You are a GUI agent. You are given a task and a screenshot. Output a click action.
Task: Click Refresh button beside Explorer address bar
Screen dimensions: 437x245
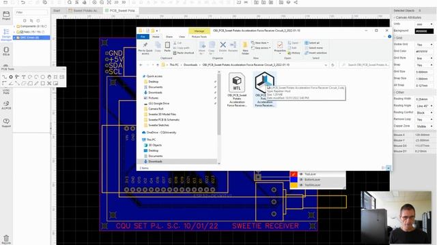click(333, 65)
